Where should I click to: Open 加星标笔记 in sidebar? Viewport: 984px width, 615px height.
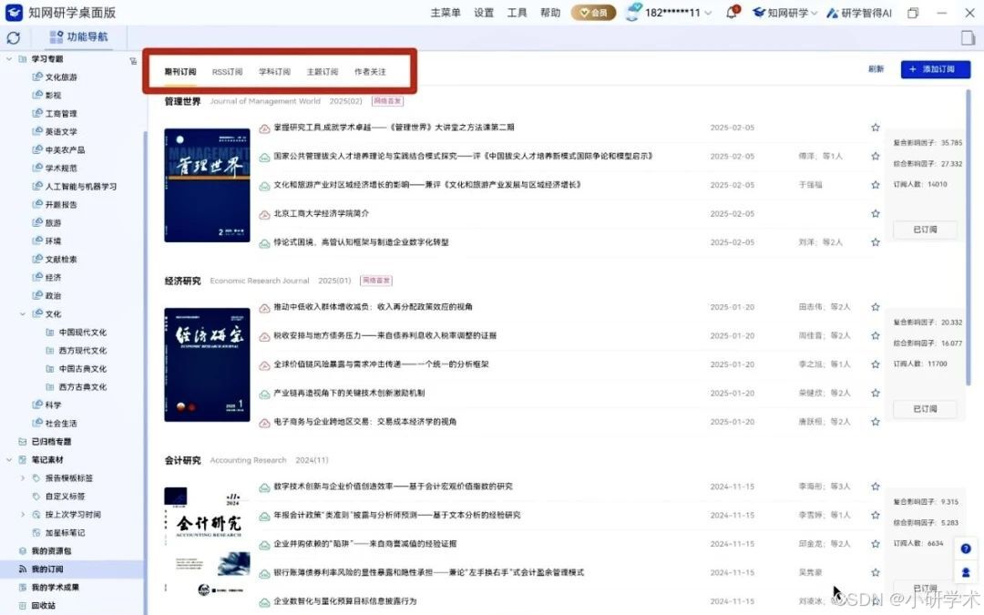coord(65,533)
